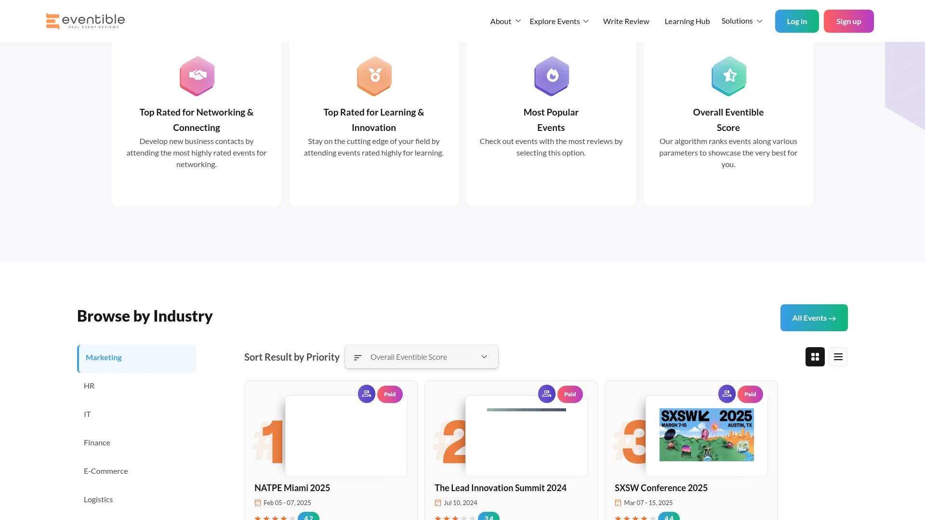Select the HR industry tab
The image size is (925, 520).
point(137,386)
